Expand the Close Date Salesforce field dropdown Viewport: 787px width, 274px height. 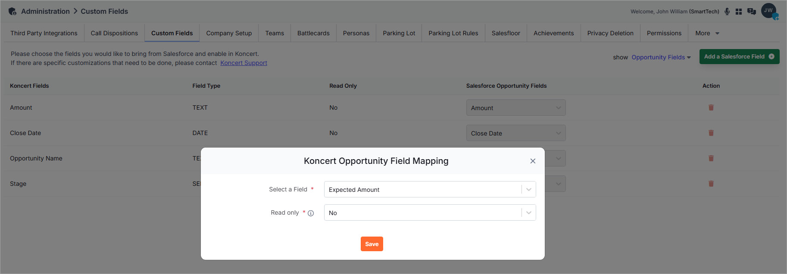[x=516, y=133]
